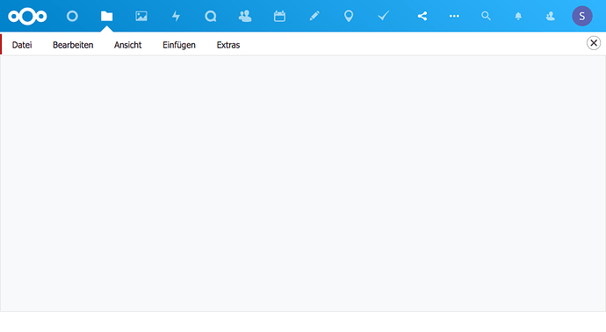Open the Files folder icon
This screenshot has width=606, height=332.
tap(106, 16)
